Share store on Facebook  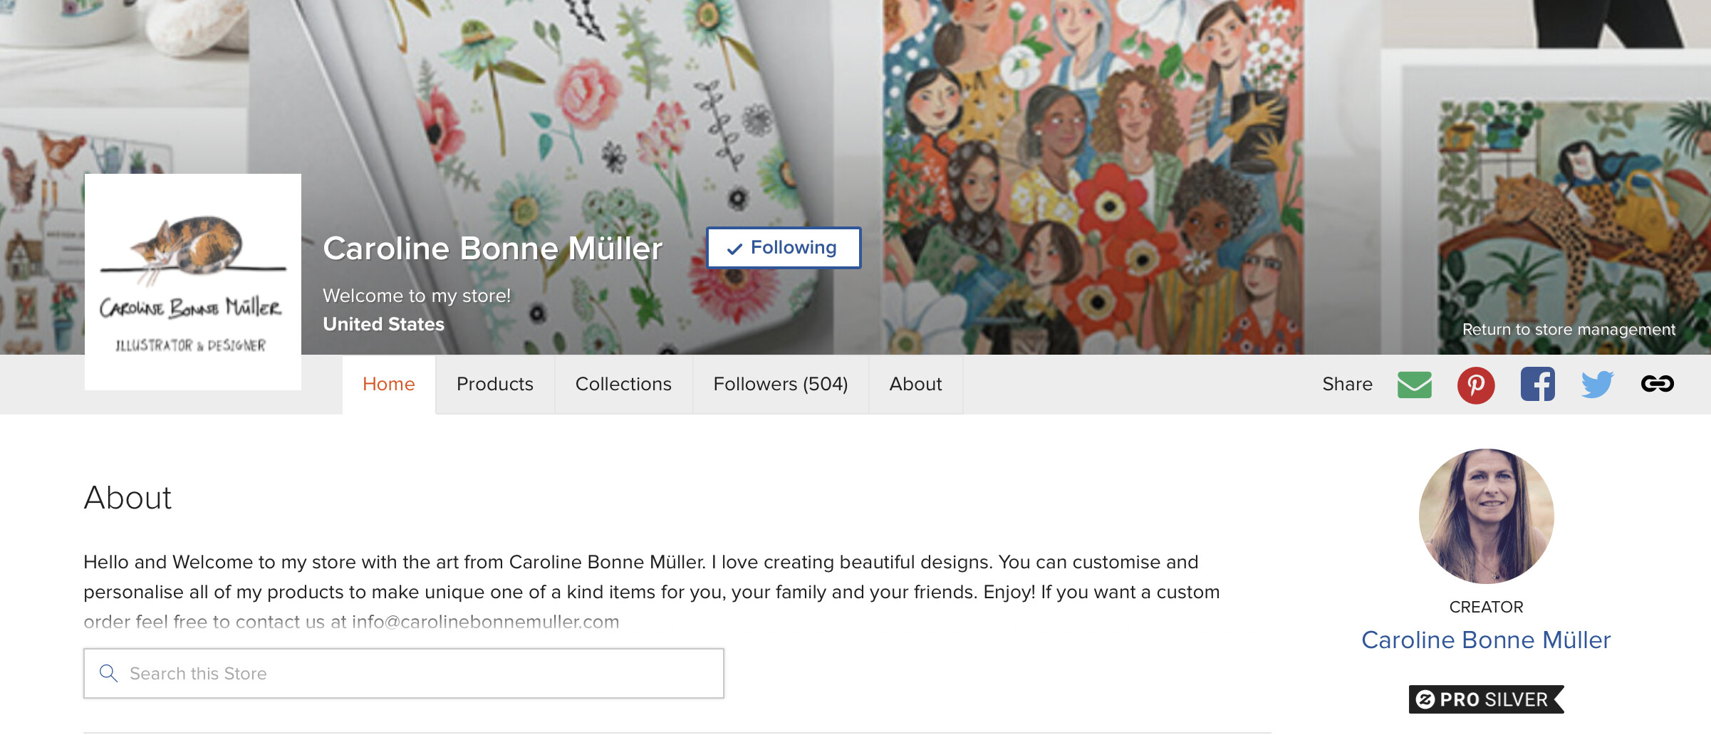(x=1538, y=385)
